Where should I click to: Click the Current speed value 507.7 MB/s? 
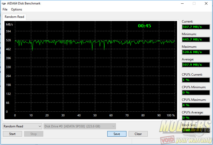(196, 27)
